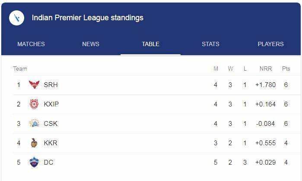302x181 pixels.
Task: Click the CSK team logo
Action: pos(34,124)
